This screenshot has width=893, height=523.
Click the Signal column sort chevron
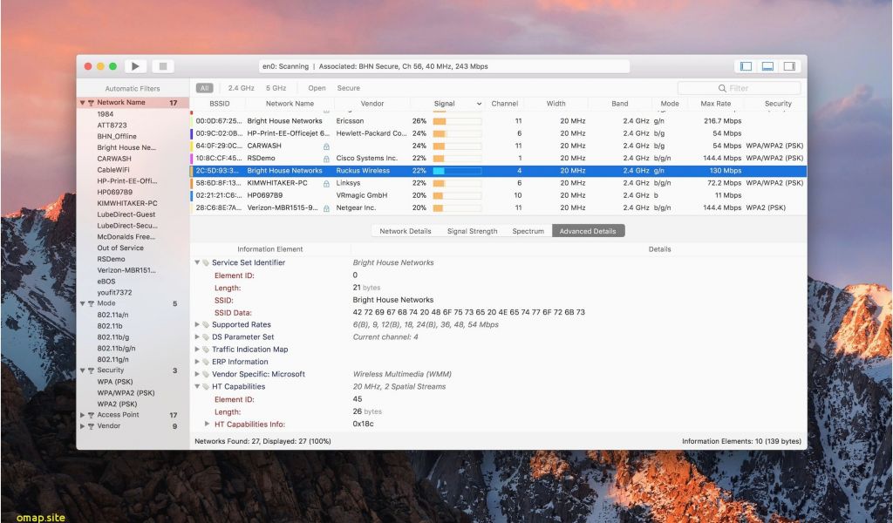pos(479,104)
